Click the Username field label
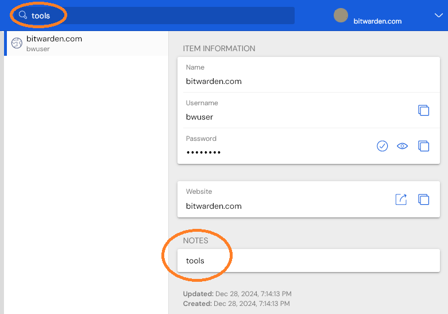448x314 pixels. pyautogui.click(x=202, y=103)
